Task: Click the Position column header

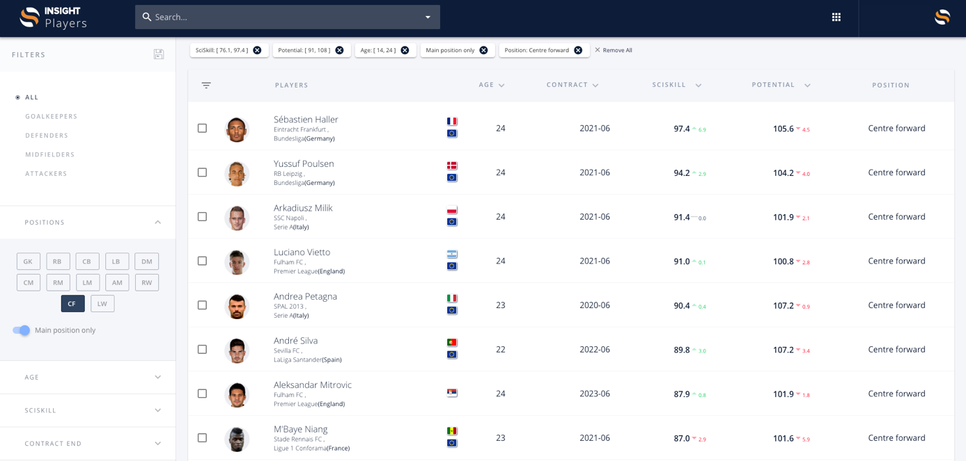Action: (891, 85)
